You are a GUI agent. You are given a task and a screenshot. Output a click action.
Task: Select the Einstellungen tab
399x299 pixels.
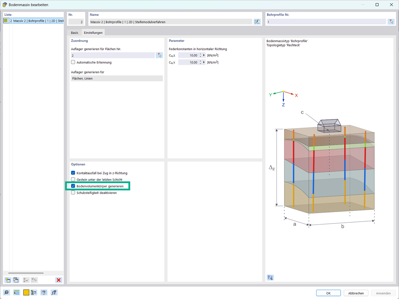tap(93, 33)
